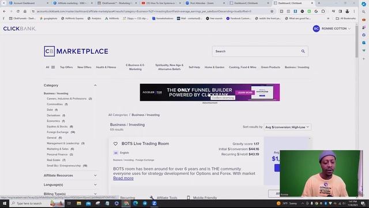369x208 pixels.
Task: Bookmark this page with the star icon
Action: 272,11
